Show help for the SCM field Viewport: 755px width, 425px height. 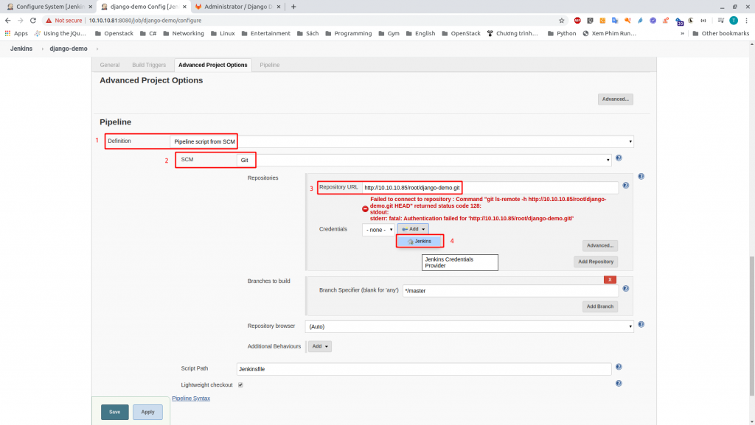pos(619,158)
